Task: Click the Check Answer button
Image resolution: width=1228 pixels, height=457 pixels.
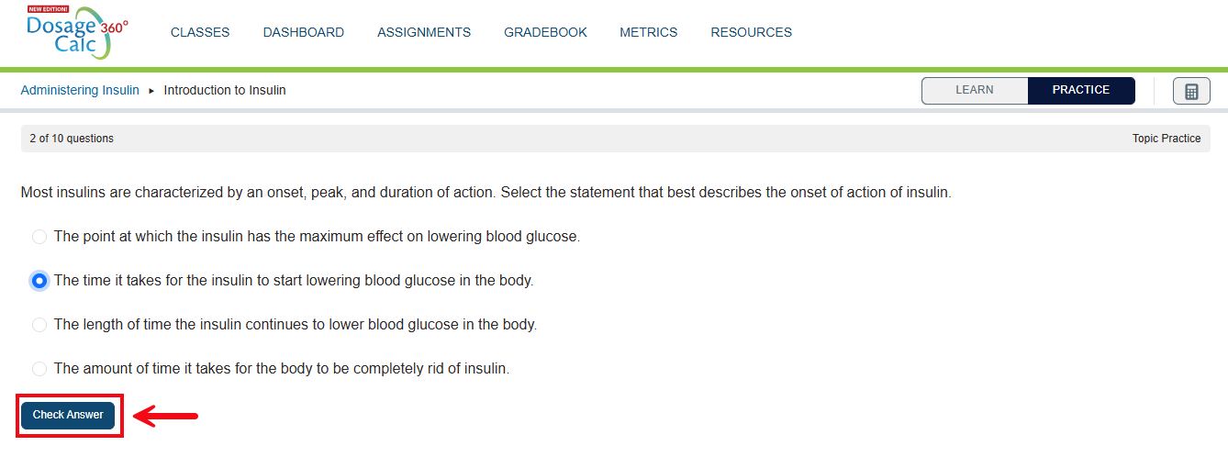Action: [68, 415]
